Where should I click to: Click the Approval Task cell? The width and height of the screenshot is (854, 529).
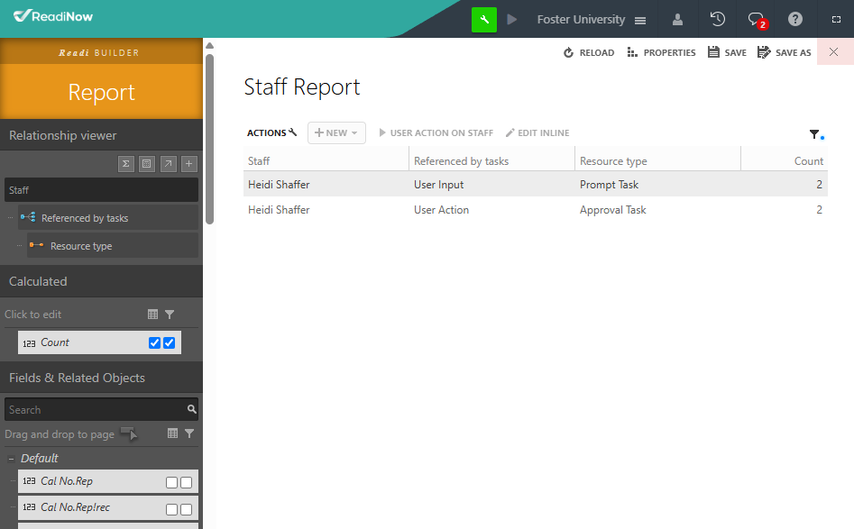pos(612,210)
